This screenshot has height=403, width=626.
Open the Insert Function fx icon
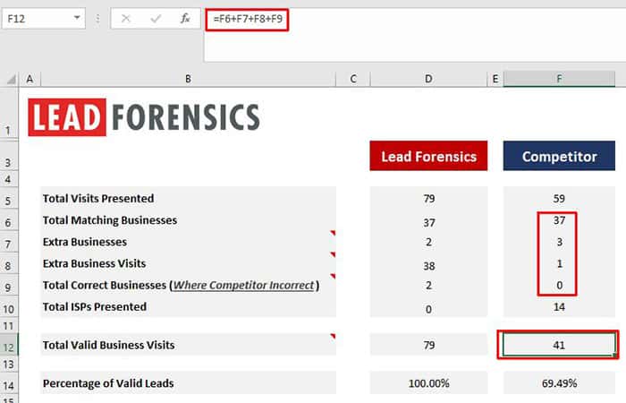[x=185, y=19]
